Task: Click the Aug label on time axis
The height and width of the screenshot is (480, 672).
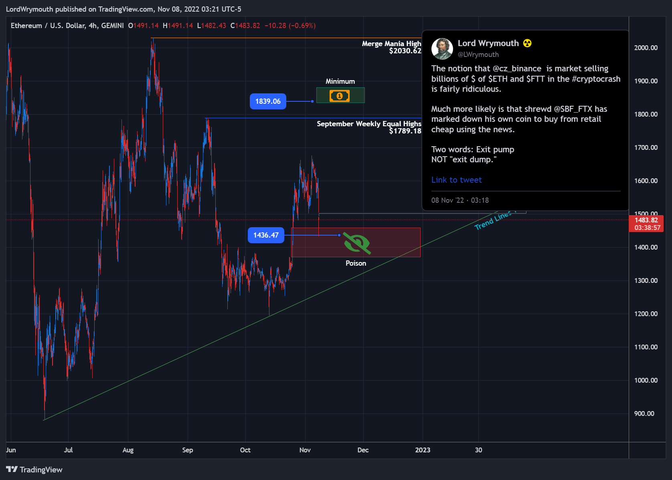Action: tap(128, 450)
